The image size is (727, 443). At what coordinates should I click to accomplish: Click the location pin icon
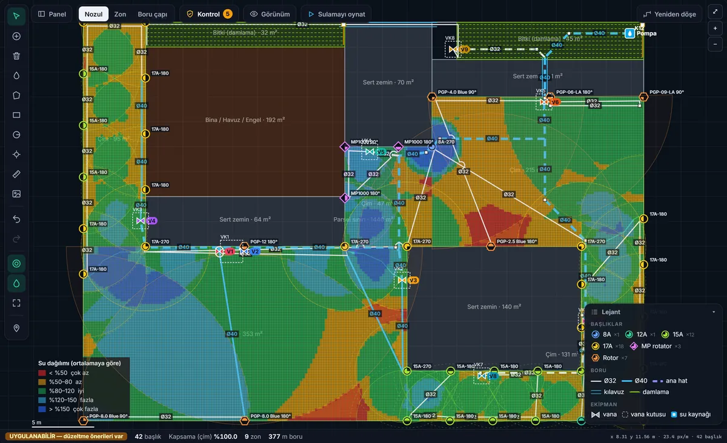click(x=16, y=328)
